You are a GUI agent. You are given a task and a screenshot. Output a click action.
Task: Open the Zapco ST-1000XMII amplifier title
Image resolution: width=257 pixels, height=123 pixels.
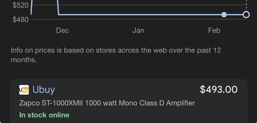(x=107, y=103)
